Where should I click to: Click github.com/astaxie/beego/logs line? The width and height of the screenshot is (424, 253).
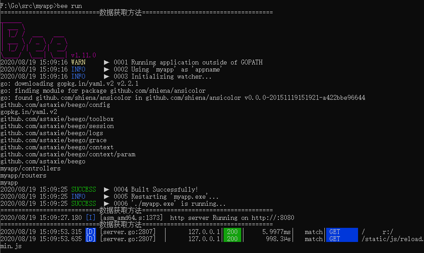pos(52,133)
